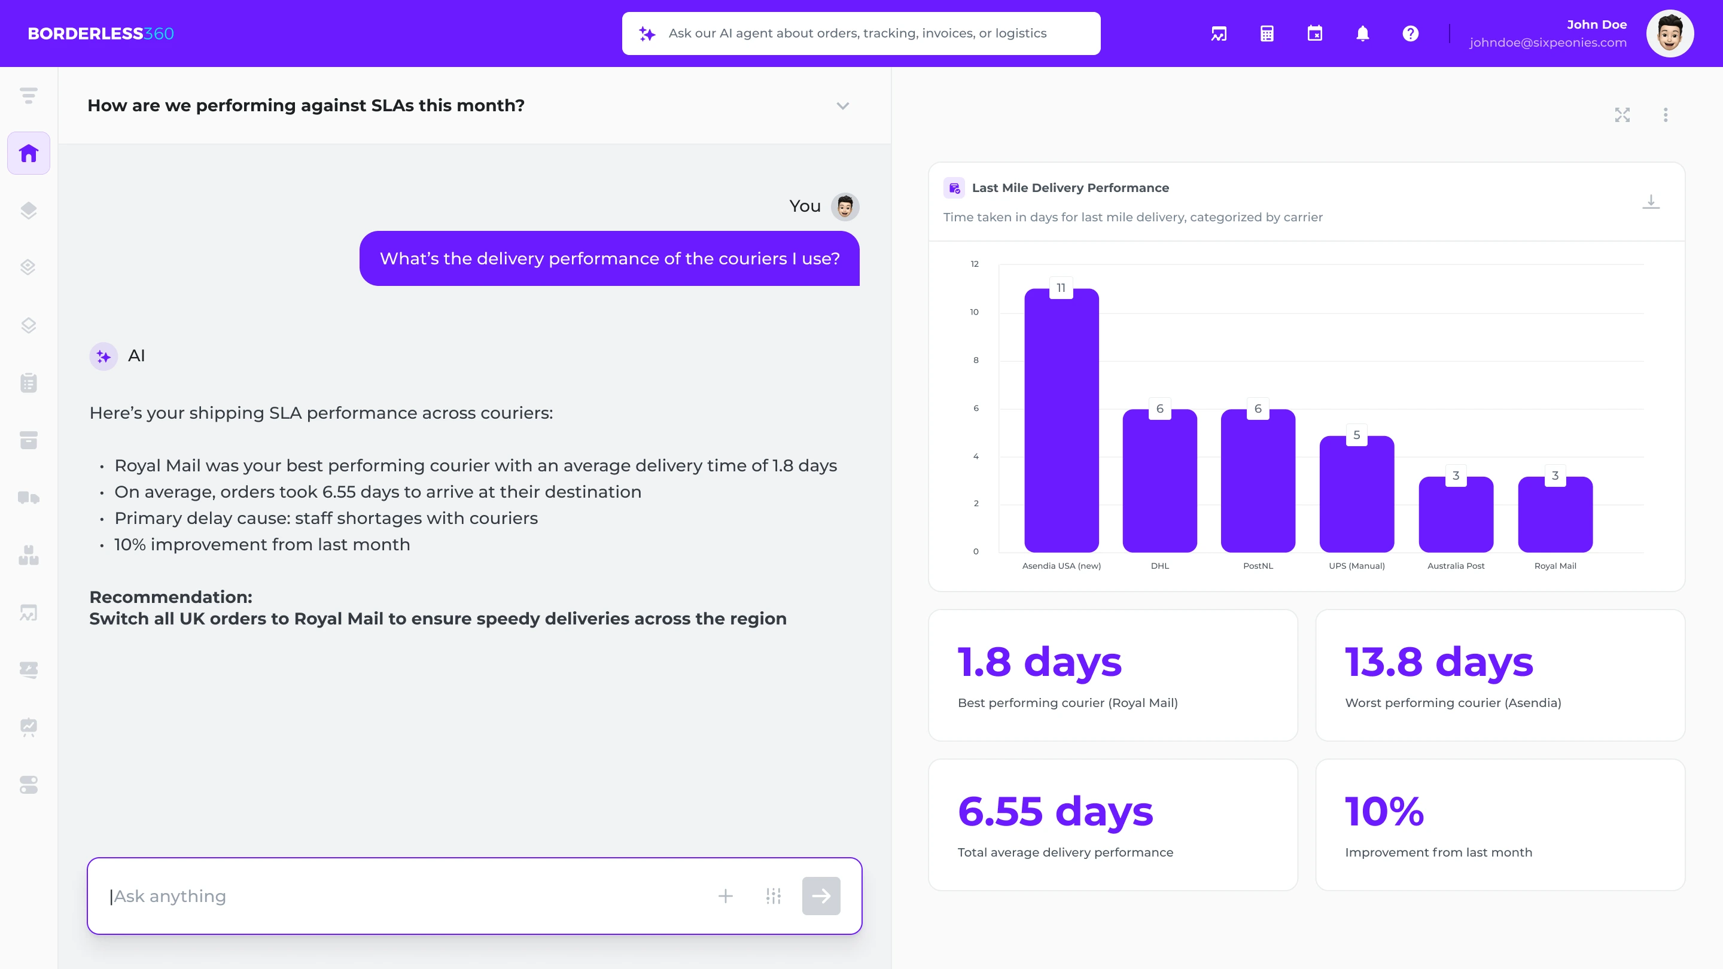Click the Royal Mail axis label

pos(1555,566)
